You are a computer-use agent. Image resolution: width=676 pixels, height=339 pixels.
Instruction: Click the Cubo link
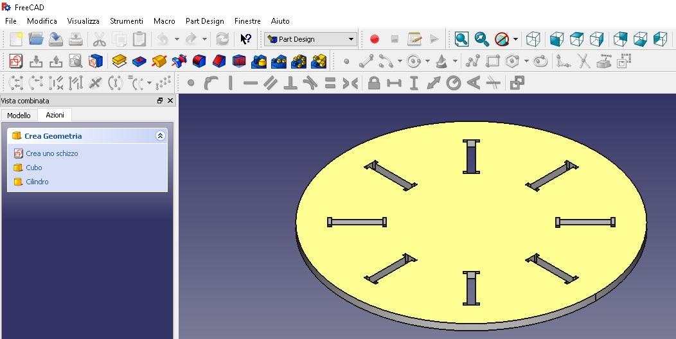(33, 168)
